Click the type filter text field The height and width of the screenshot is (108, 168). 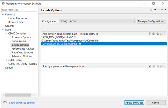click(19, 10)
